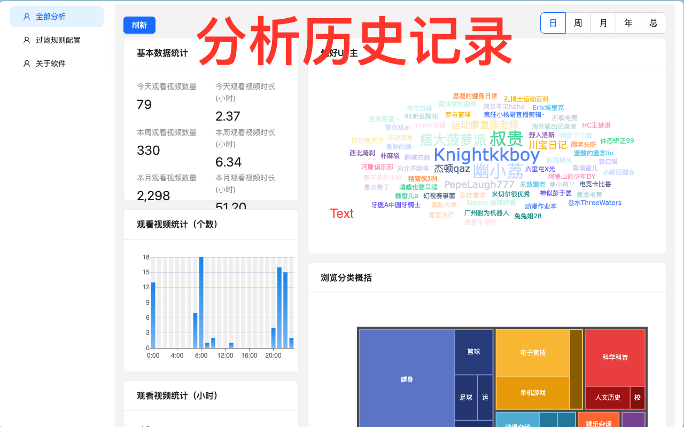Click the person icon next to 关于软件
Viewport: 684px width, 427px height.
[26, 63]
